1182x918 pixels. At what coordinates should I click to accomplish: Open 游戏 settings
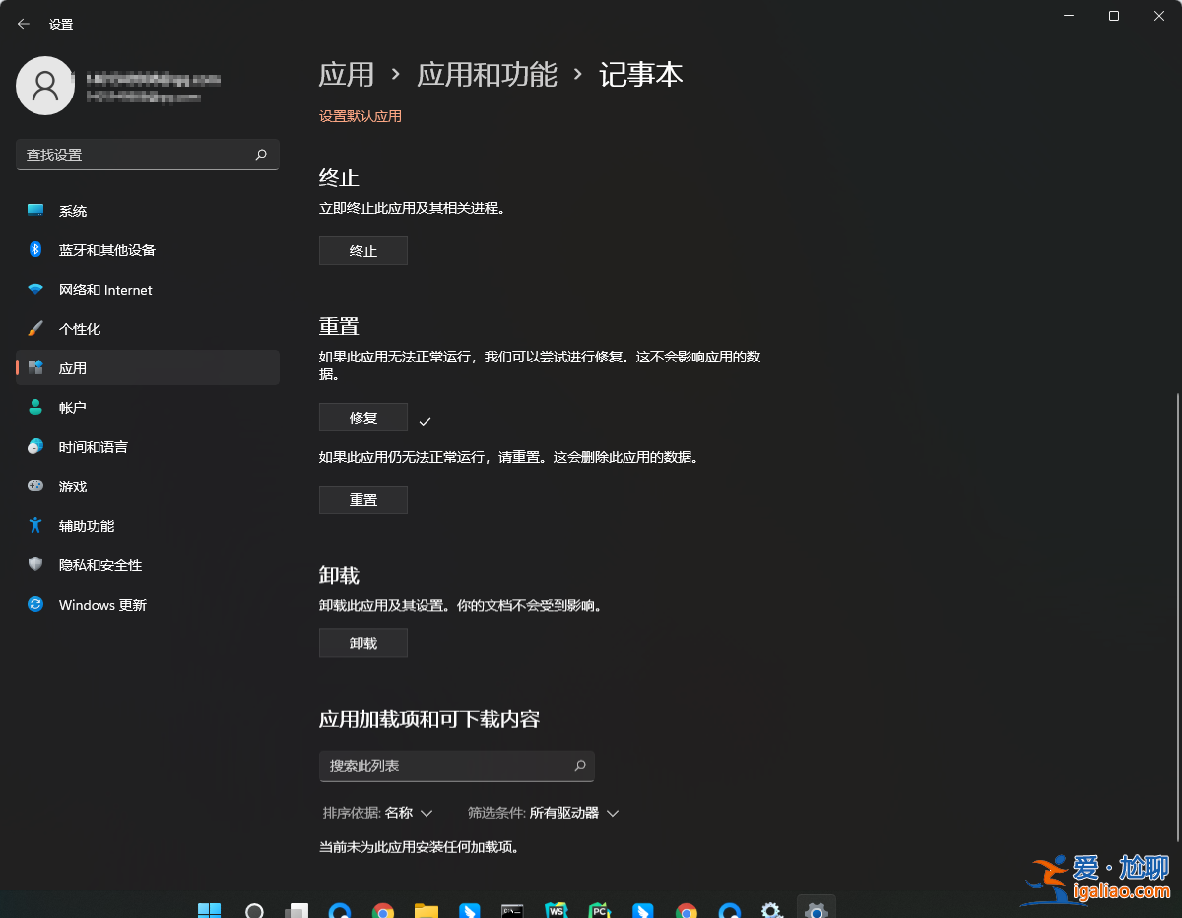click(72, 486)
